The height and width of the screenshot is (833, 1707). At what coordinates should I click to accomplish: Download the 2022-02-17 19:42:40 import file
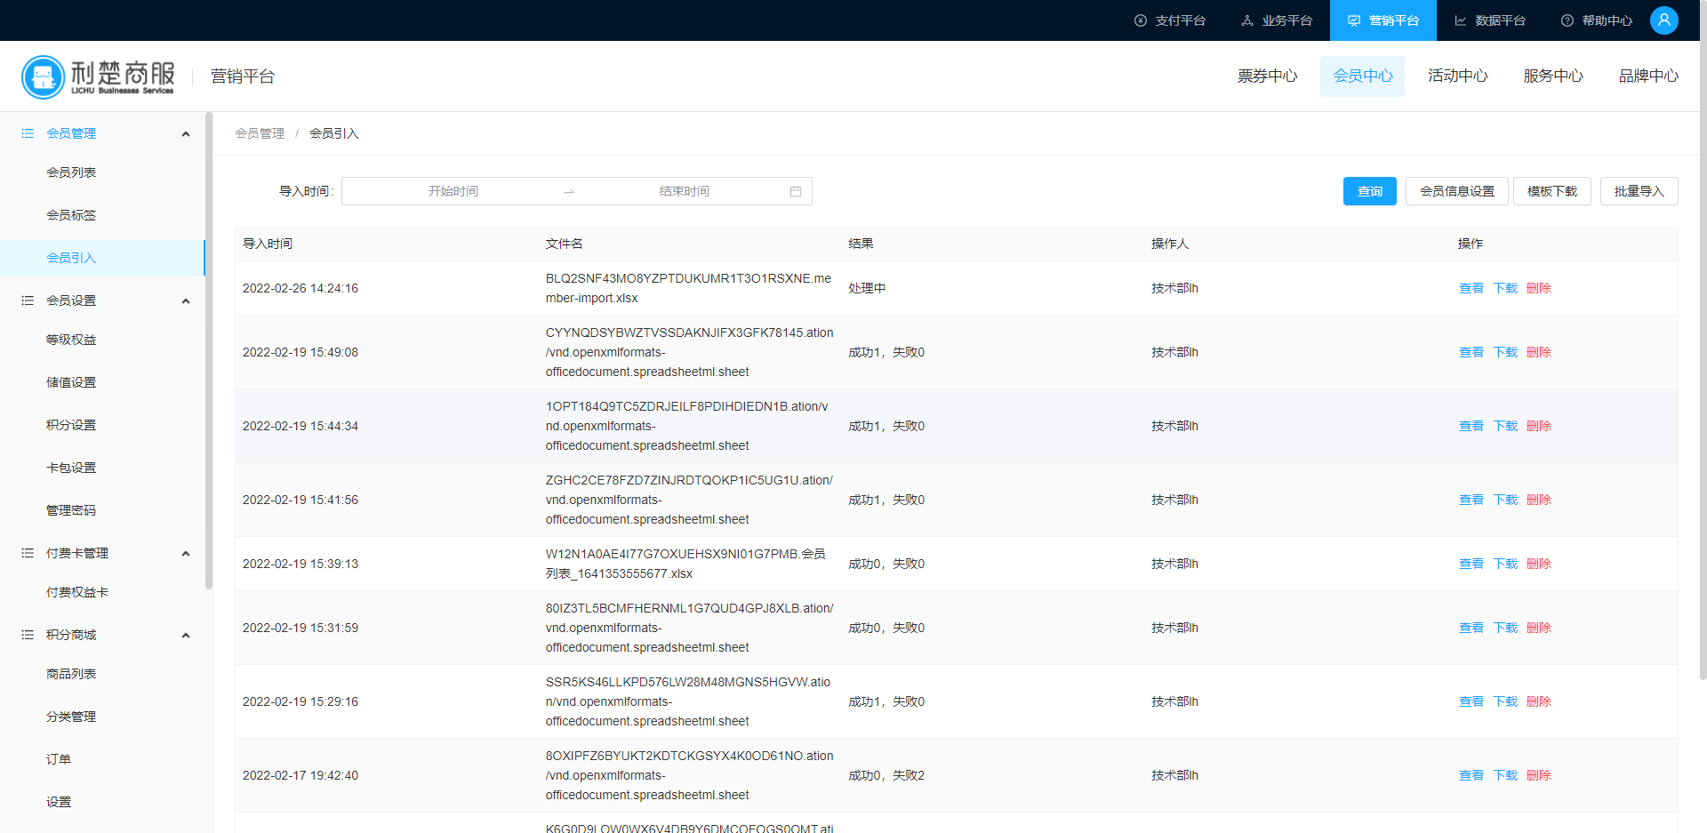1504,775
